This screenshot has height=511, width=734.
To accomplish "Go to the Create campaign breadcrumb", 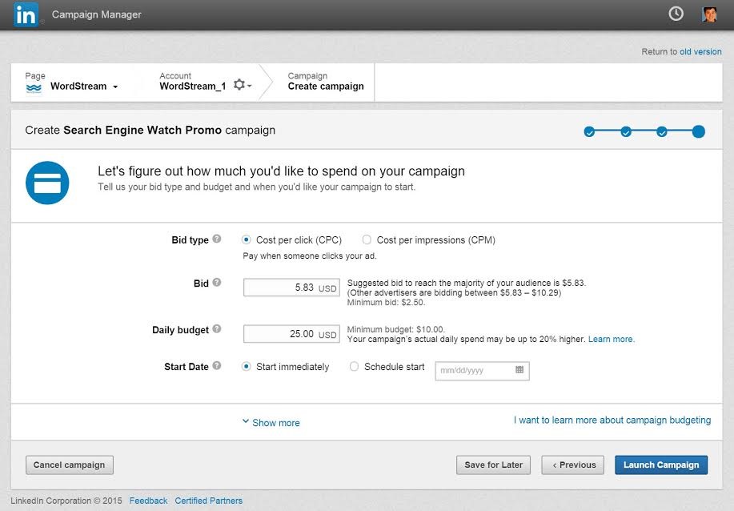I will click(325, 87).
